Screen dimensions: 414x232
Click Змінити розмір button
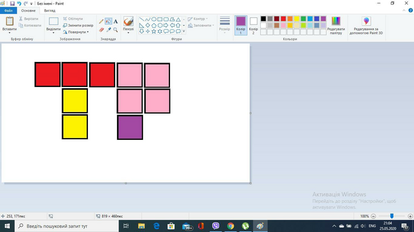[x=78, y=26]
